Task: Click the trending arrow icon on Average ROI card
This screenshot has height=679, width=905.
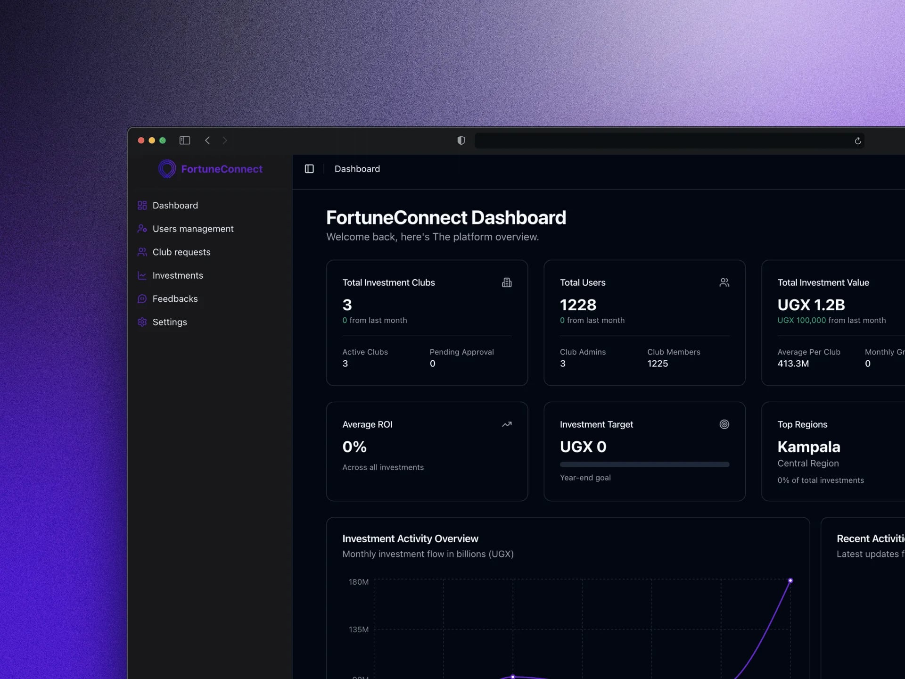Action: [x=507, y=424]
